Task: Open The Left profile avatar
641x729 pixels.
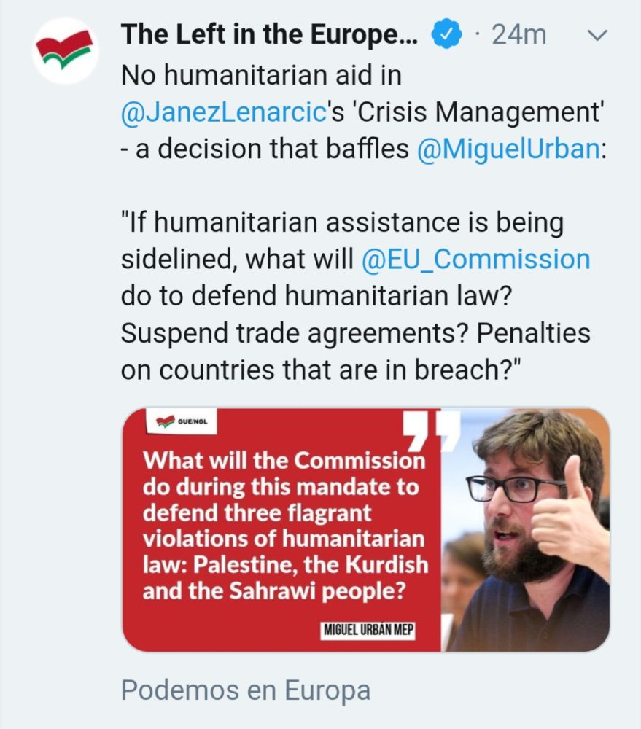Action: point(65,51)
